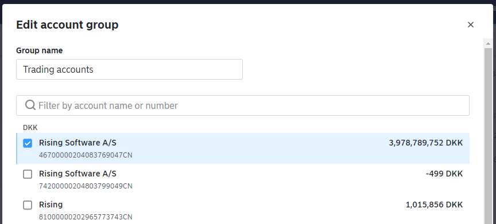Click the DKK currency group header

coord(30,127)
